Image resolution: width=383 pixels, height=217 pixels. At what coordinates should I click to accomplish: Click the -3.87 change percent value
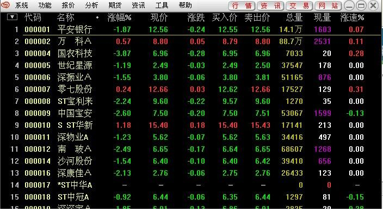tap(122, 53)
